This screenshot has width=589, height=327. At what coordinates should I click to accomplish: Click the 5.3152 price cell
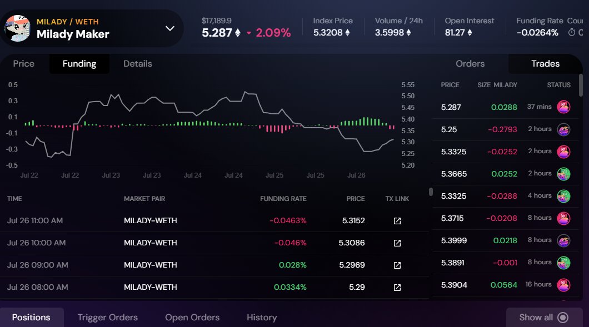353,221
